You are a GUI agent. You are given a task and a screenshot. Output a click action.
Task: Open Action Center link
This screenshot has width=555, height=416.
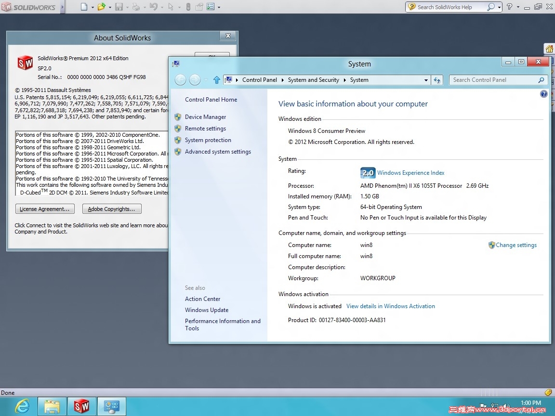coord(202,299)
